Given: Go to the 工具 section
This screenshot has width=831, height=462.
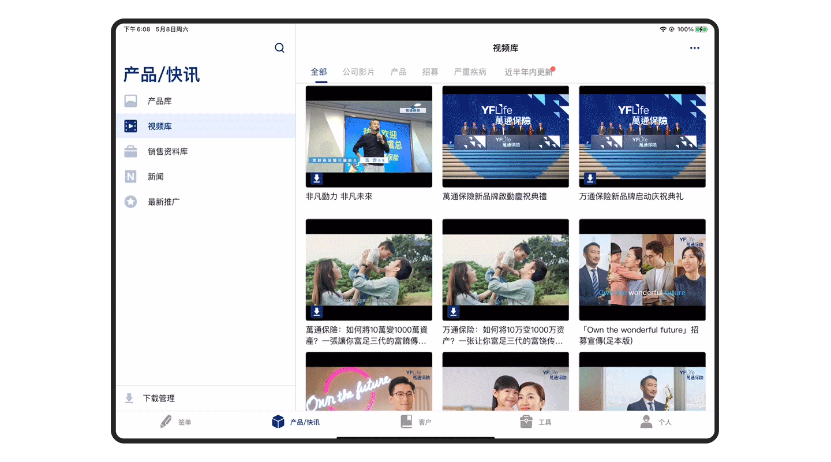Looking at the screenshot, I should point(536,422).
